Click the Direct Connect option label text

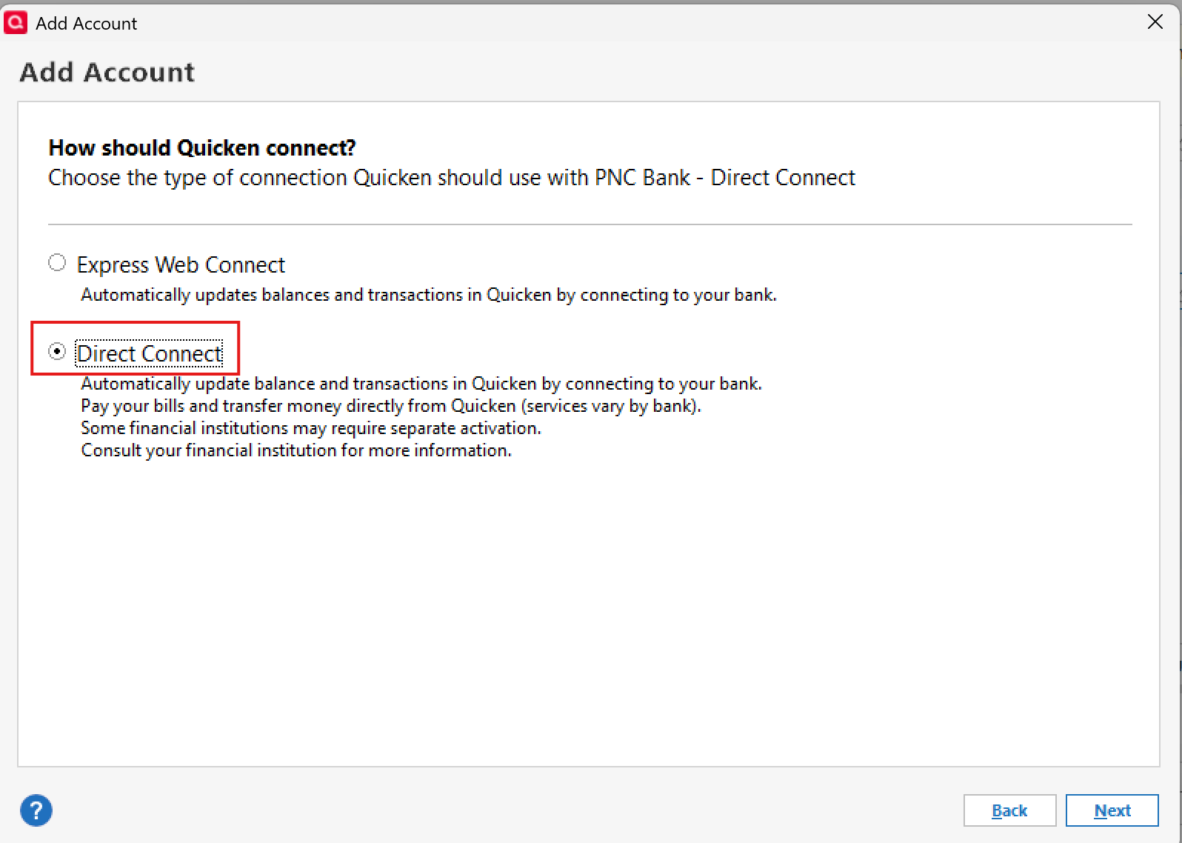(150, 354)
